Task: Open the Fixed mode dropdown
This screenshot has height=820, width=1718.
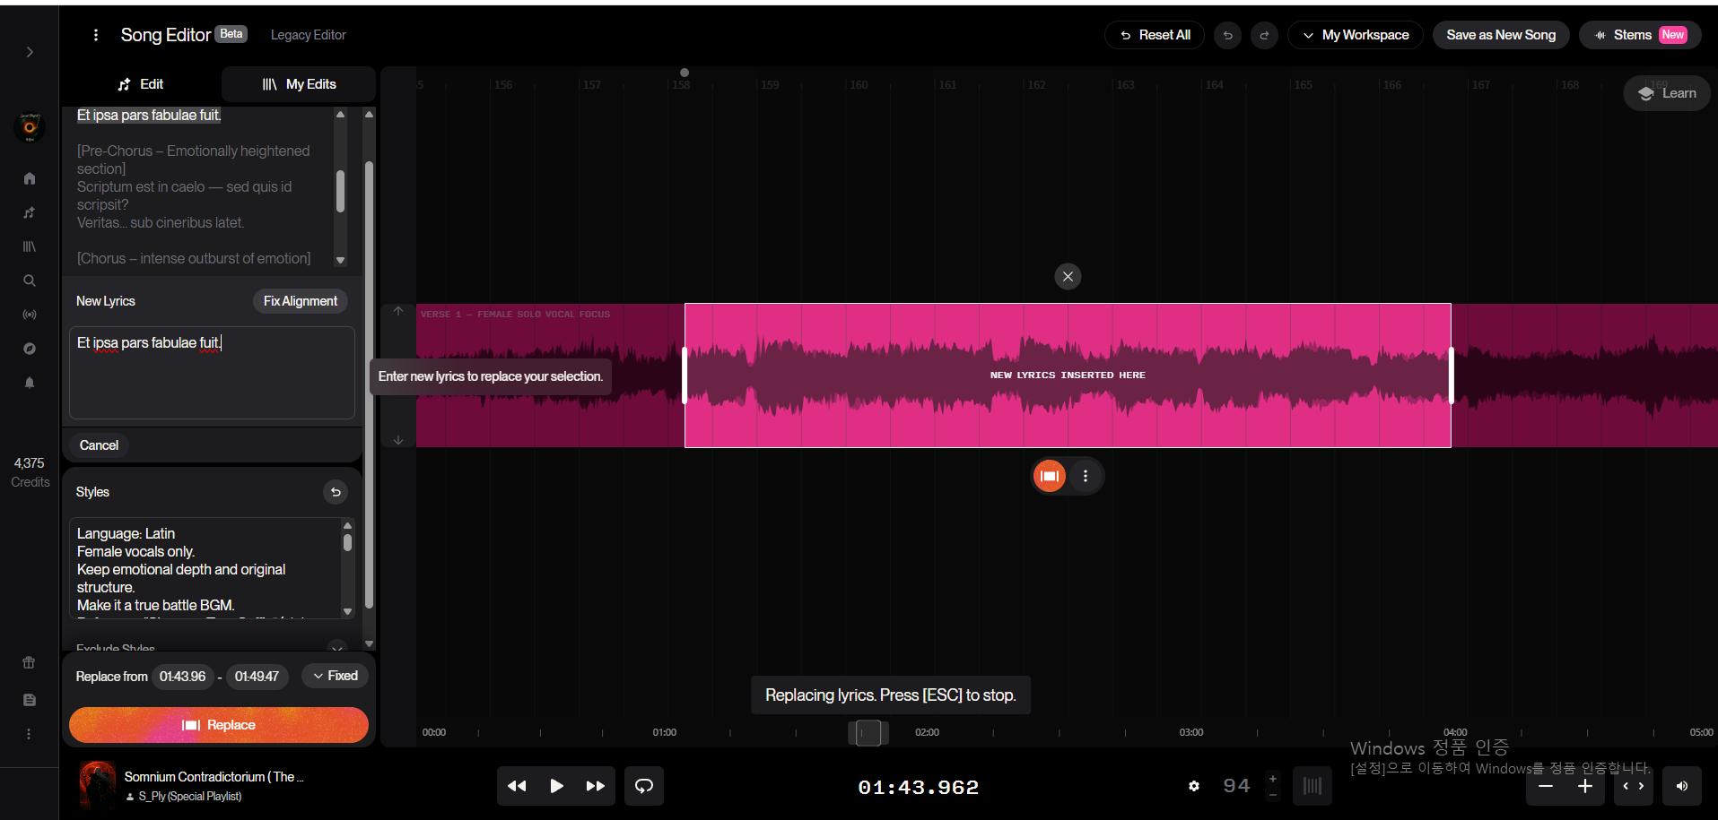Action: (335, 676)
